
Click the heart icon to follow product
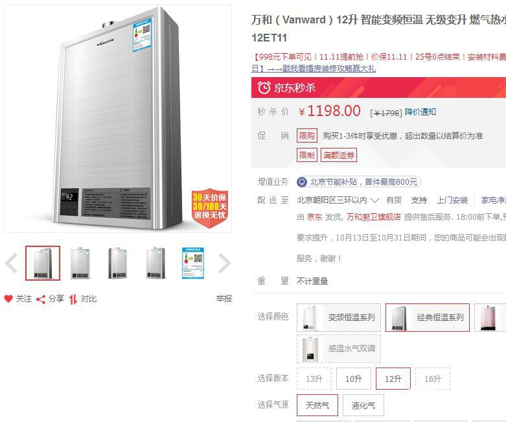[x=8, y=299]
